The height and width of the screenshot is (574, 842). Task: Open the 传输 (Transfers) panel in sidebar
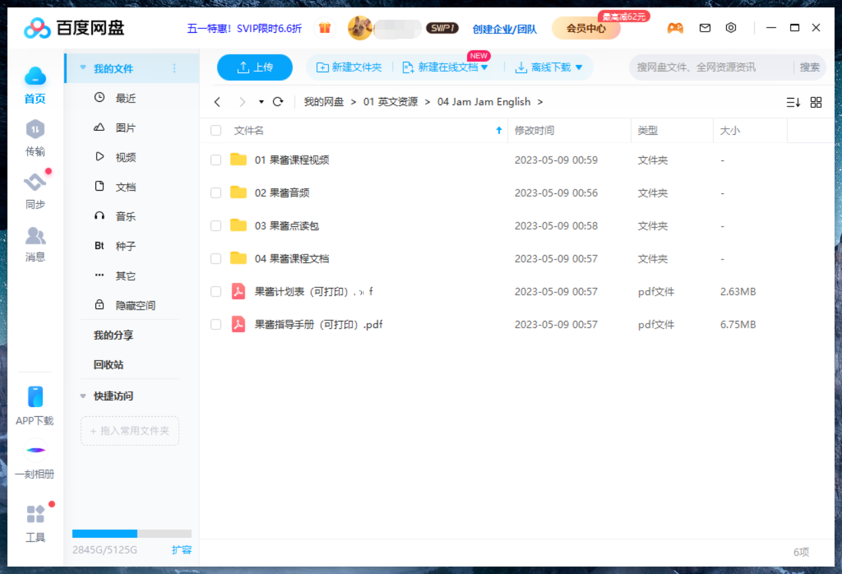click(35, 138)
